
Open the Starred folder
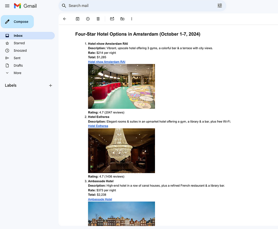coord(19,43)
